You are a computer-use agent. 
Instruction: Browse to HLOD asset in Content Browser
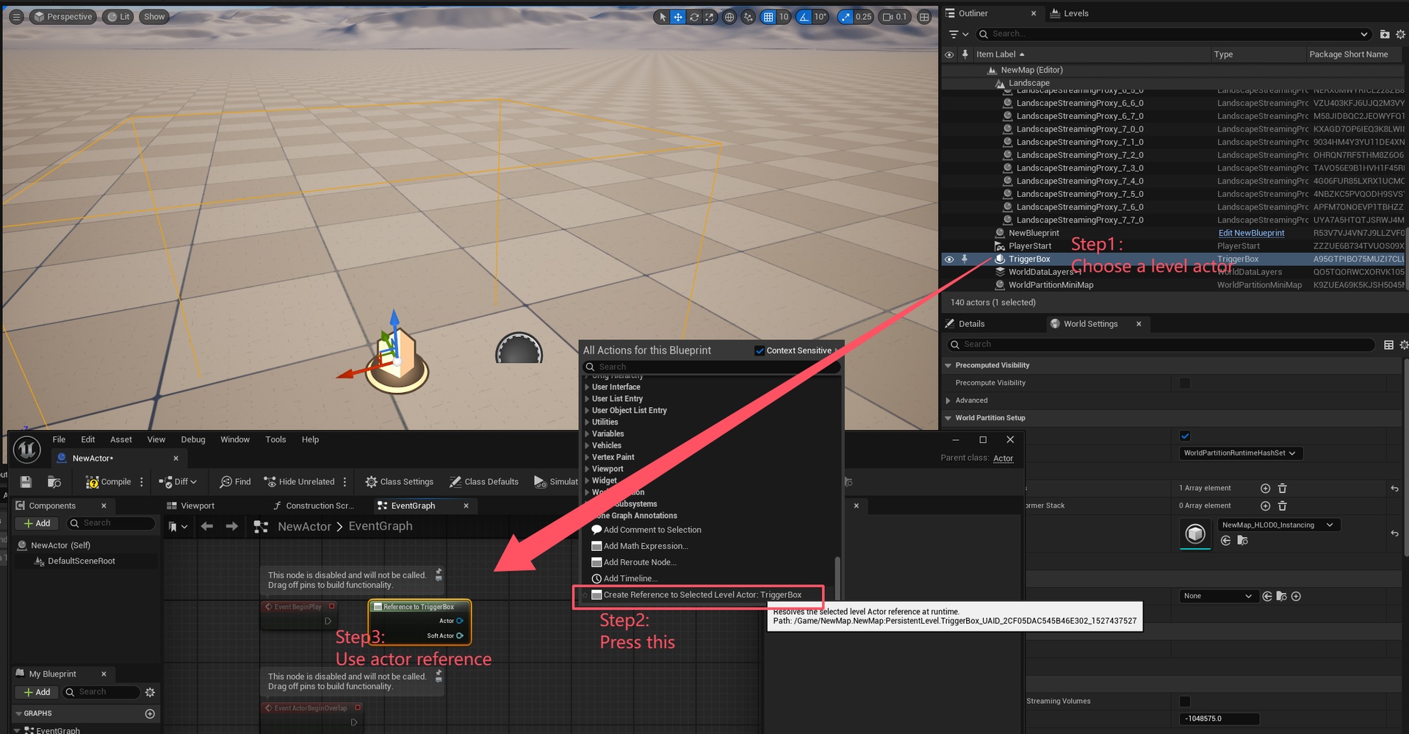(x=1242, y=541)
